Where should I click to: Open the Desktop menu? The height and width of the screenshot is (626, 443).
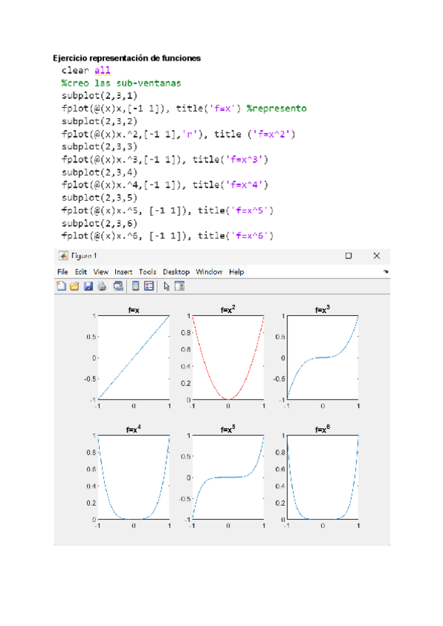tap(176, 272)
